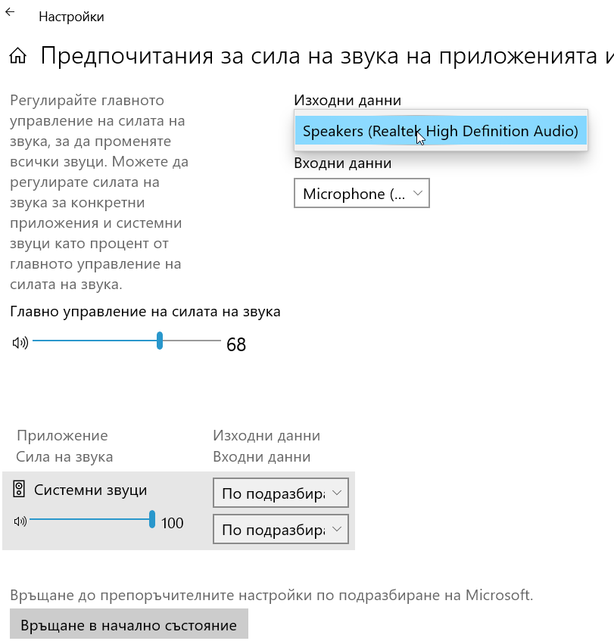The image size is (614, 641).
Task: Open system sounds output По подразбиране dropdown
Action: (x=280, y=493)
